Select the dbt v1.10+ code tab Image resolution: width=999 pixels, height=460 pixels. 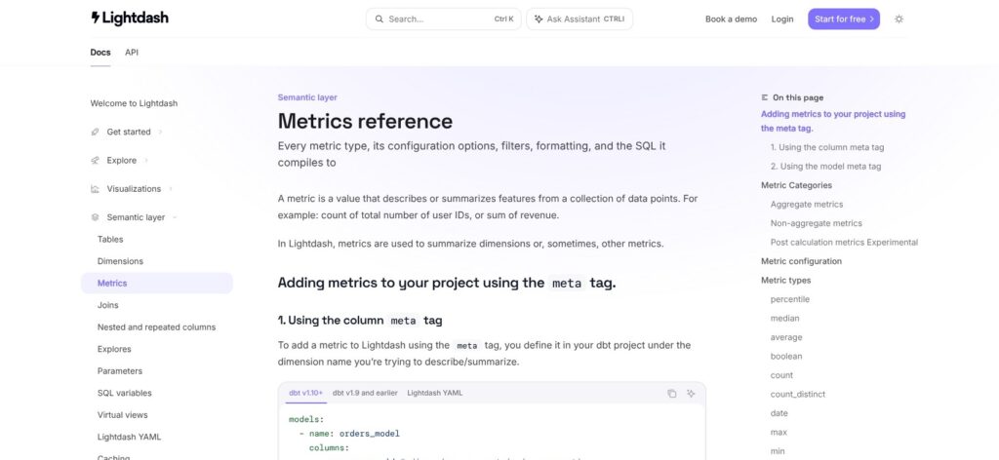click(x=305, y=393)
